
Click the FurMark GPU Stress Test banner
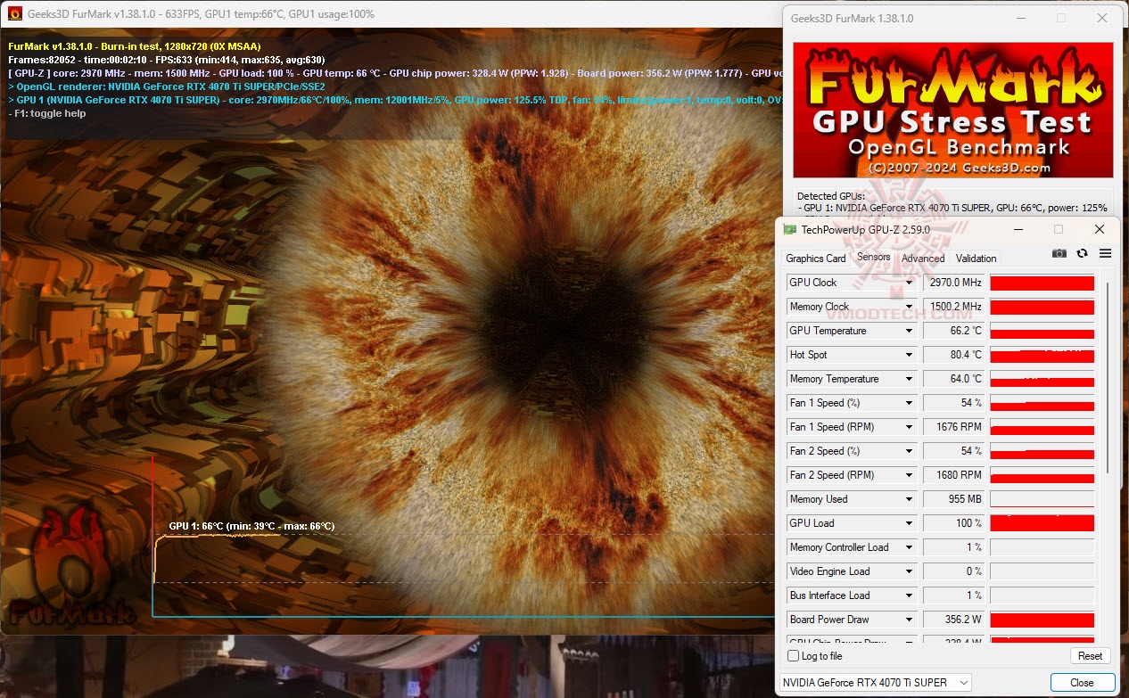[x=953, y=110]
